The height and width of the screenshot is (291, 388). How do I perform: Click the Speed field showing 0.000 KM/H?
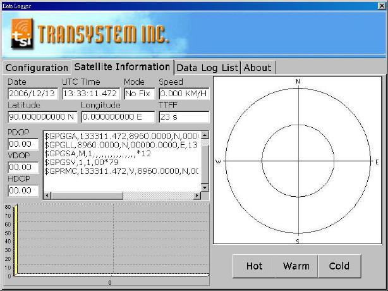[x=184, y=94]
